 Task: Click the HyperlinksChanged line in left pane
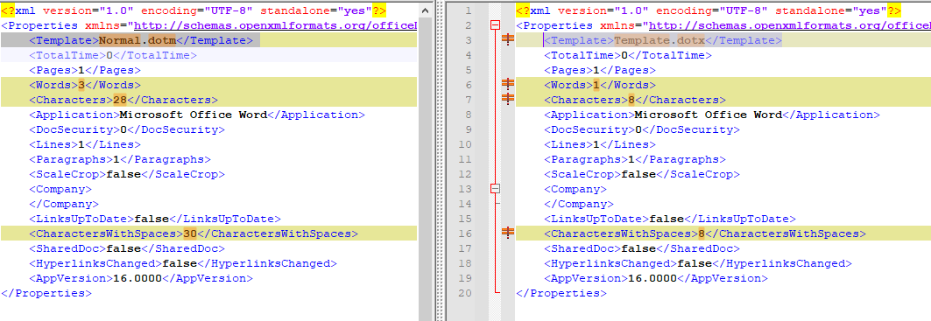pyautogui.click(x=183, y=263)
